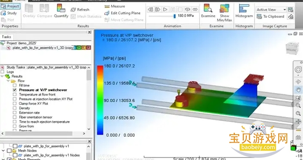
Task: Step animation backward one frame
Action: pos(150,9)
